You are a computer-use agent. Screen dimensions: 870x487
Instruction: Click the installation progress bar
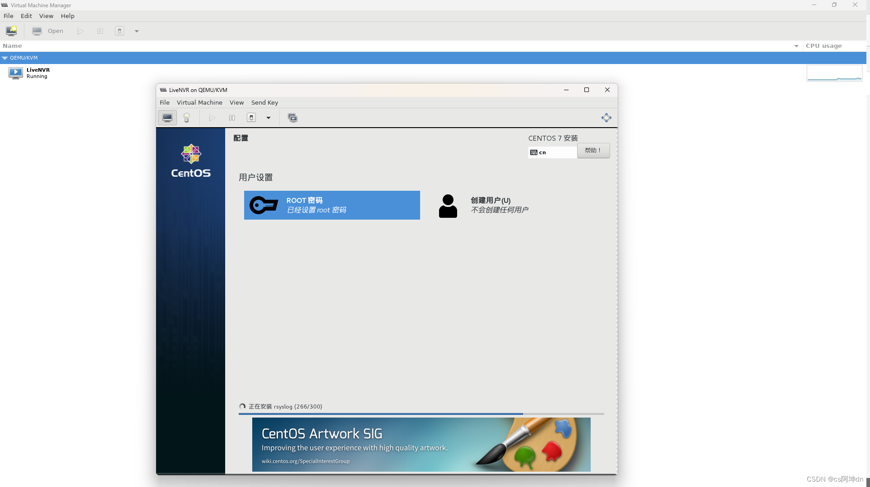point(421,413)
